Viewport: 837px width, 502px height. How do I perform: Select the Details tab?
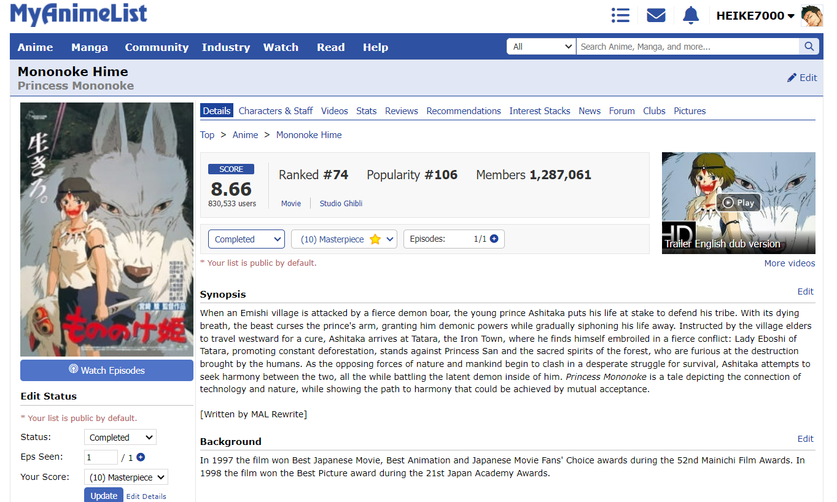pyautogui.click(x=217, y=111)
